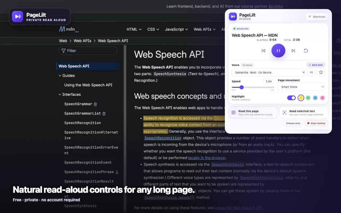Go to Web in the breadcrumb

tap(63, 41)
